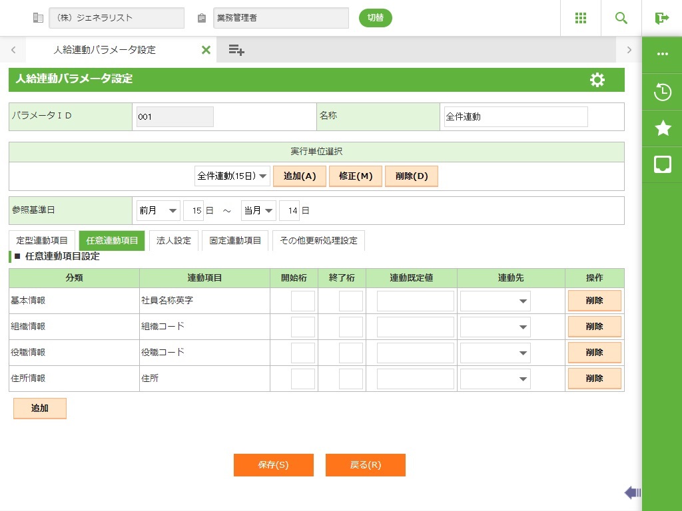Click the logout icon at top right
The image size is (682, 511).
click(661, 18)
